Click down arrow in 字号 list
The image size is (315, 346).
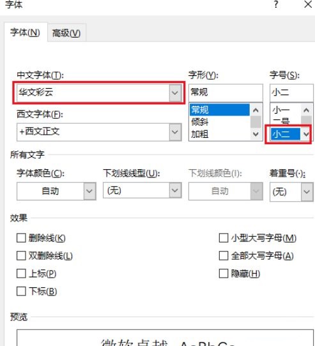[x=306, y=133]
